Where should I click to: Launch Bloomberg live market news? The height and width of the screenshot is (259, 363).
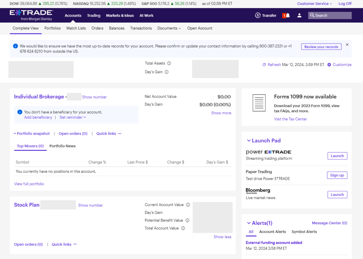tap(337, 195)
